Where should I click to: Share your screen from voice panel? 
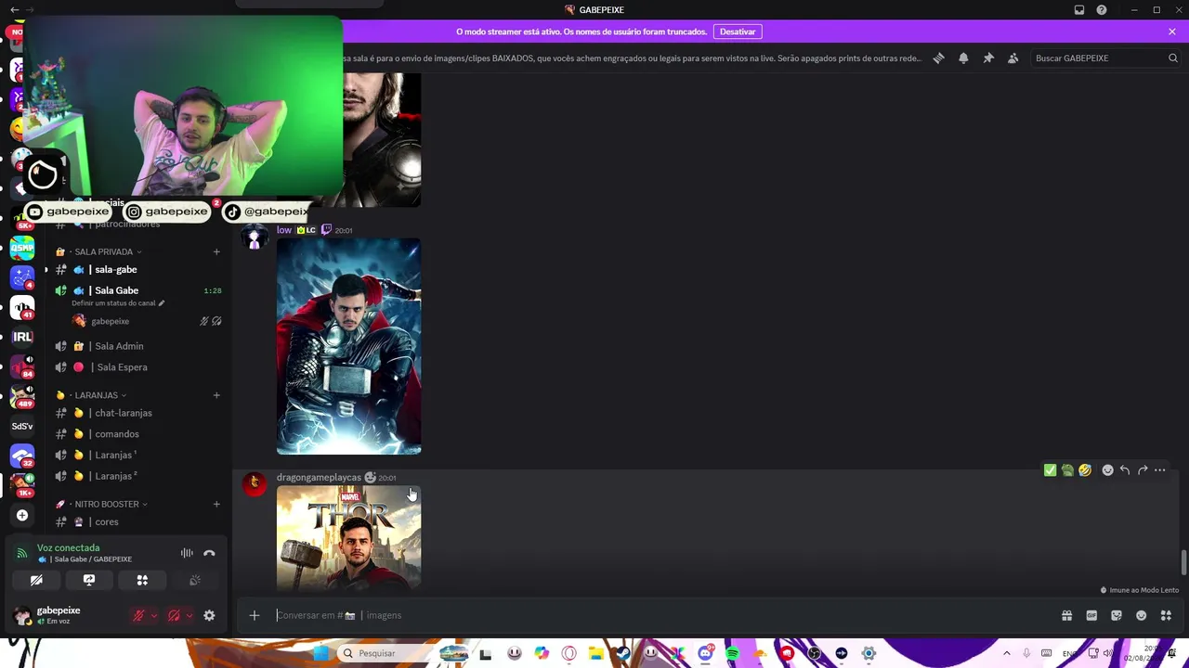89,580
